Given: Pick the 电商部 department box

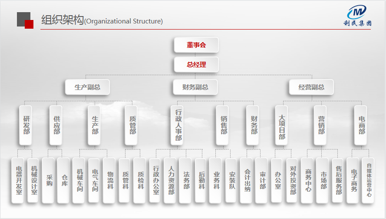Looking at the screenshot, I should click(x=361, y=125).
